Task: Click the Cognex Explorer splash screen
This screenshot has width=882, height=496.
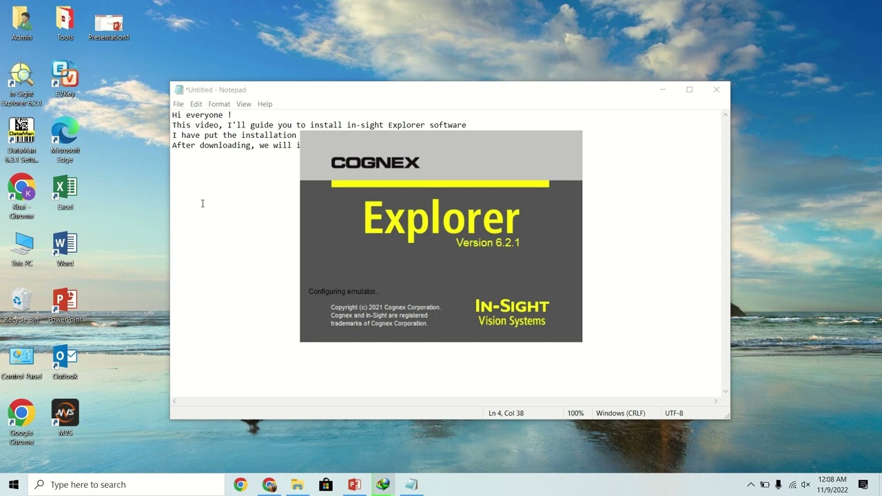Action: (x=441, y=236)
